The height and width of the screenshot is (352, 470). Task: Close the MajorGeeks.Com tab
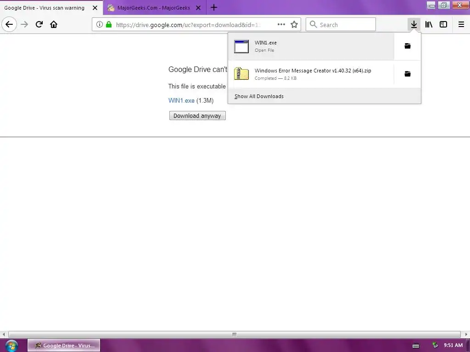pyautogui.click(x=198, y=8)
